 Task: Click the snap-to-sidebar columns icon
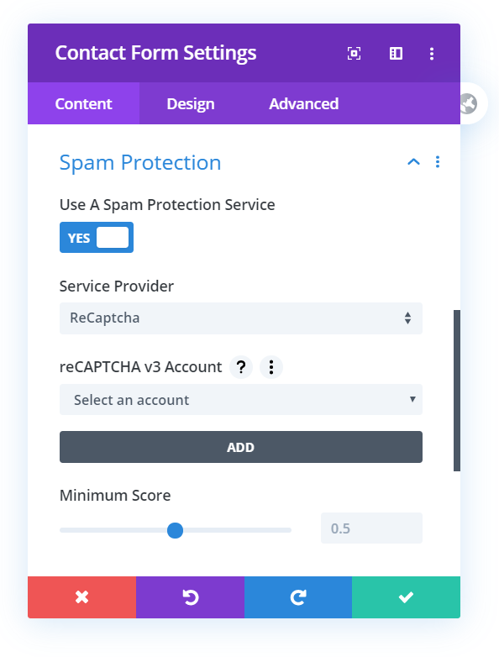396,53
